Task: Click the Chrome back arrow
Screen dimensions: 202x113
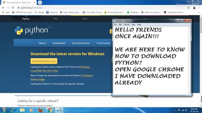Action: 3,8
